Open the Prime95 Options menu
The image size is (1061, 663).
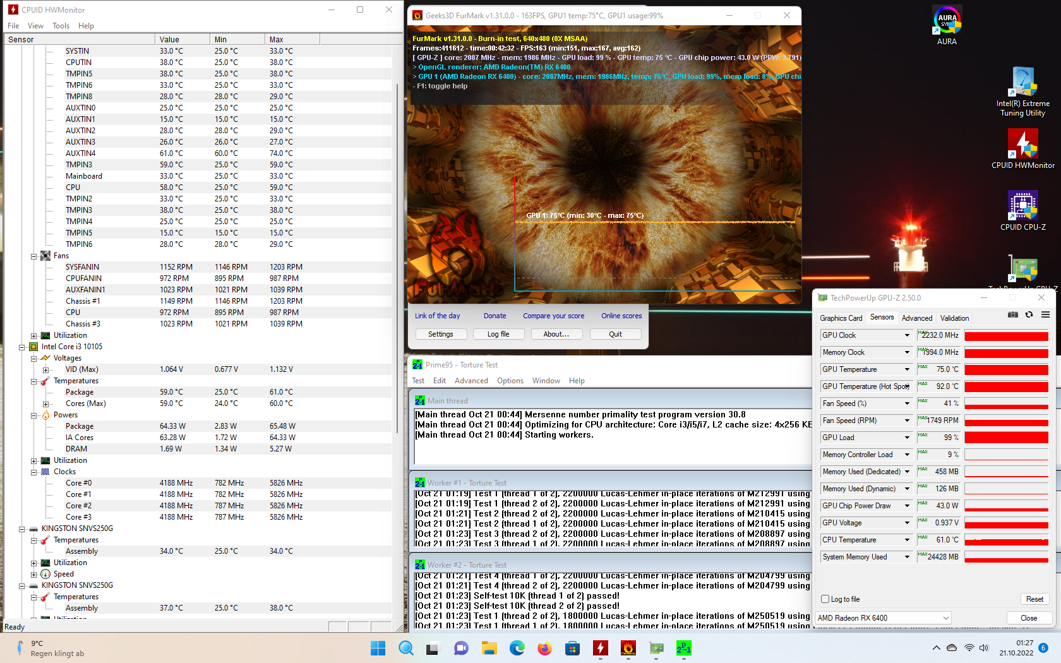point(510,381)
